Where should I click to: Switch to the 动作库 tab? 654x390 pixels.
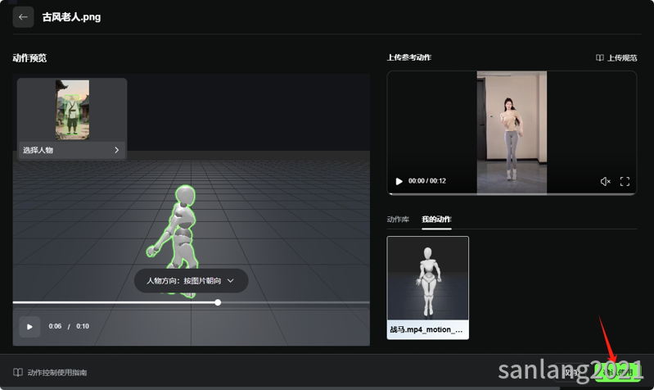pyautogui.click(x=398, y=220)
